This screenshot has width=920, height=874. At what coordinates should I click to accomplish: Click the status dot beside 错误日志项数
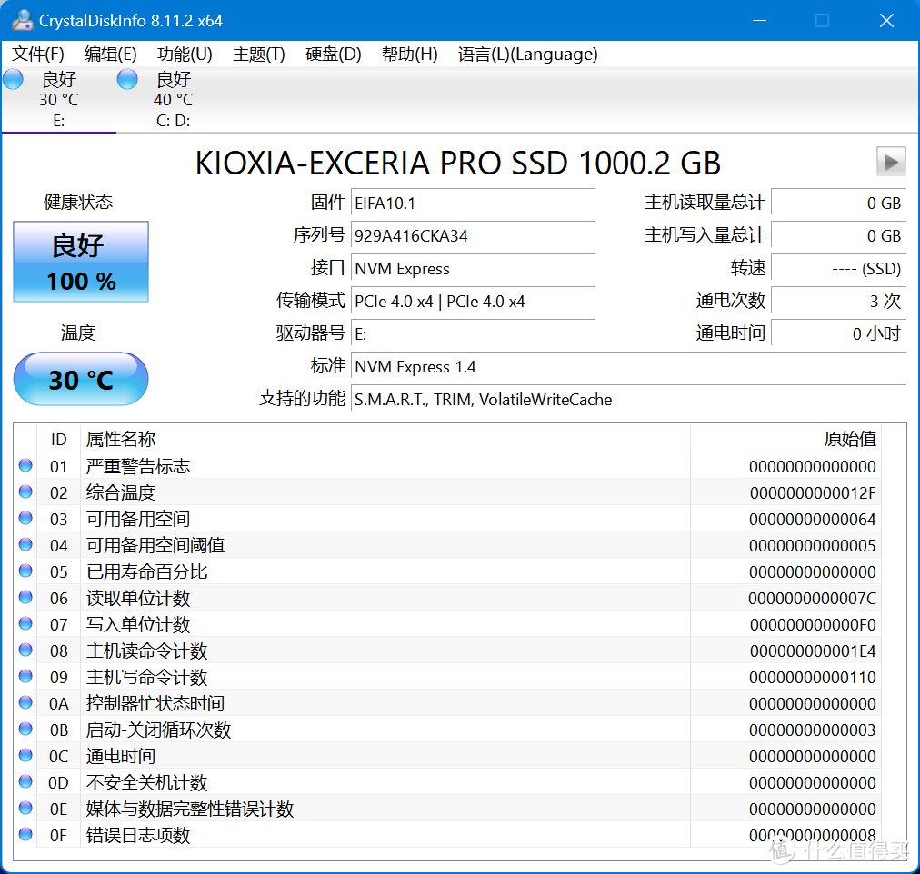25,834
